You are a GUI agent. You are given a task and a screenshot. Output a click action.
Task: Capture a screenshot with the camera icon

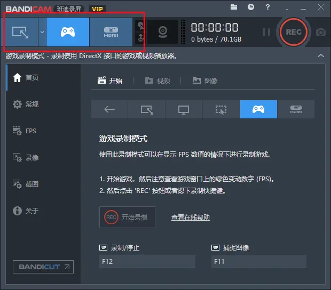click(321, 32)
